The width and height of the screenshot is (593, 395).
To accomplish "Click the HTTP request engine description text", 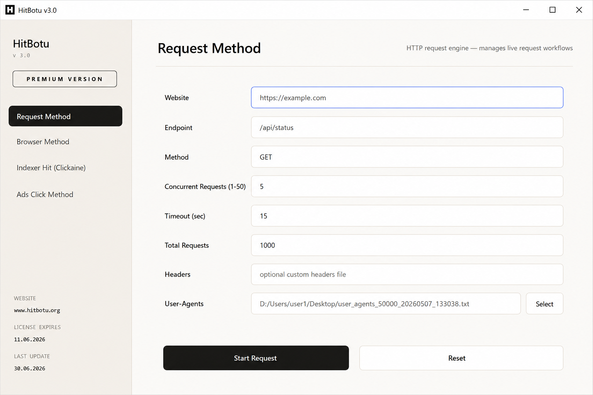I will 490,48.
